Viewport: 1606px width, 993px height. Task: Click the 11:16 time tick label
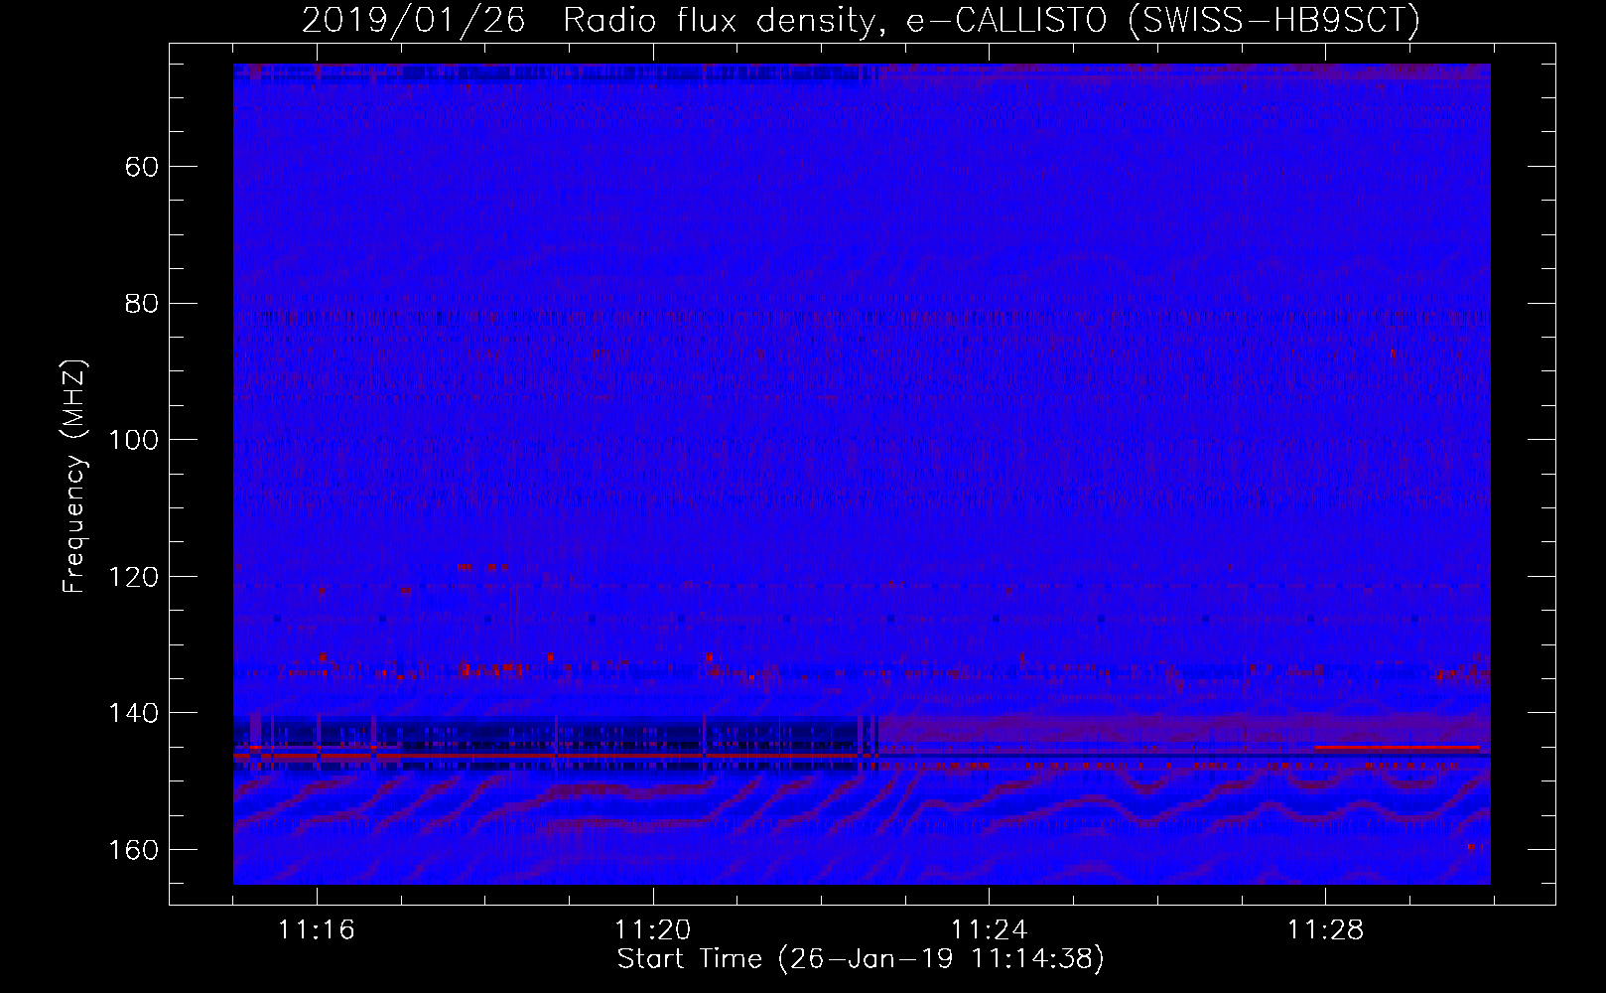pyautogui.click(x=317, y=929)
